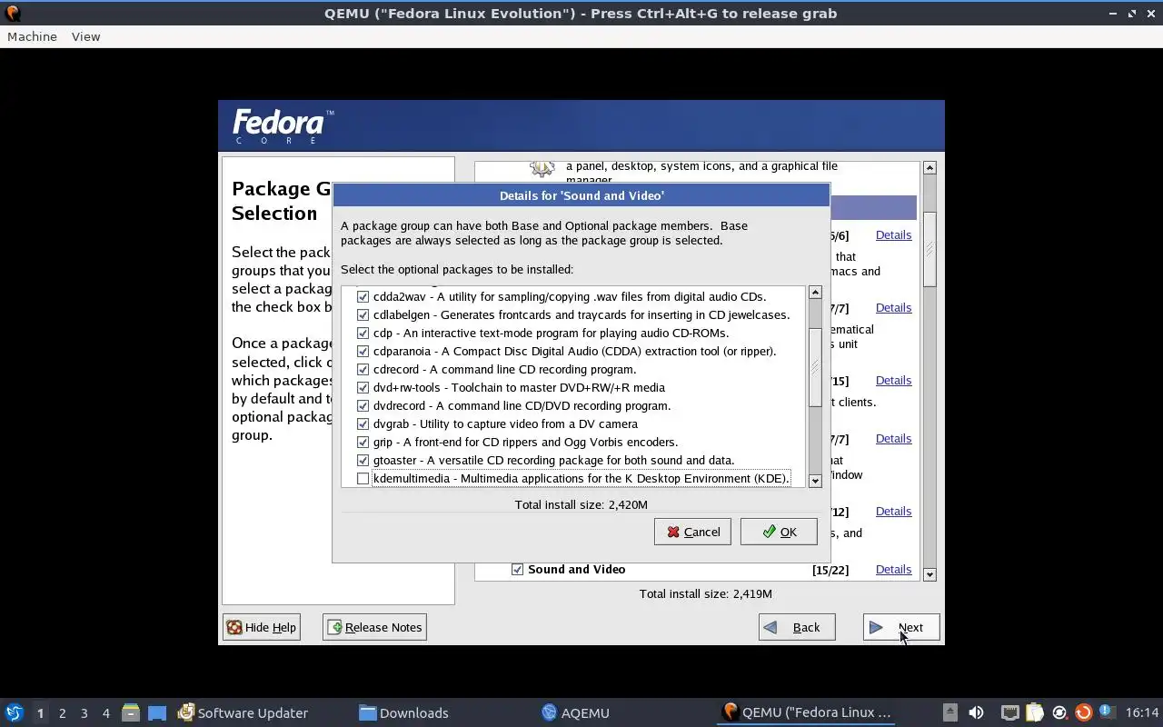
Task: Click the QEMU Fedora Linux taskbar entry
Action: click(x=807, y=712)
